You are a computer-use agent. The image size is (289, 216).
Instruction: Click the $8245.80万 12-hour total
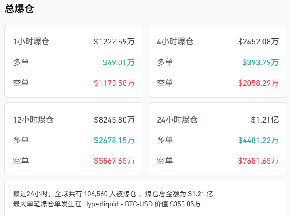(x=114, y=120)
